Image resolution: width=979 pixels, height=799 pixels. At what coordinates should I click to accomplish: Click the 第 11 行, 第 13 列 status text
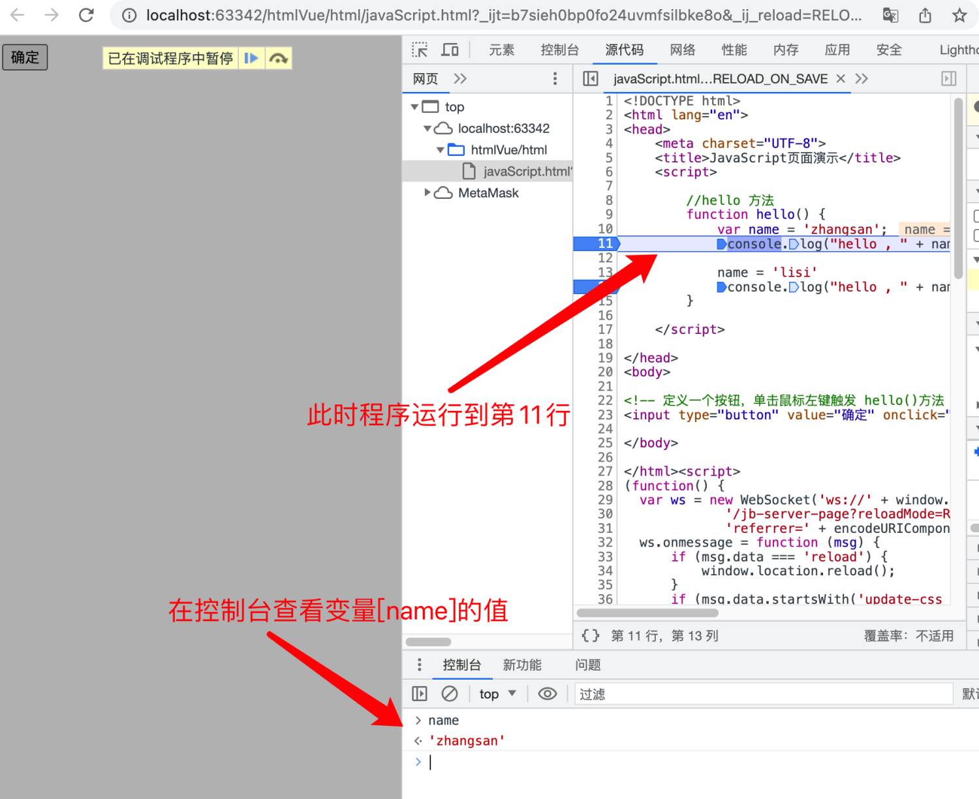tap(664, 636)
